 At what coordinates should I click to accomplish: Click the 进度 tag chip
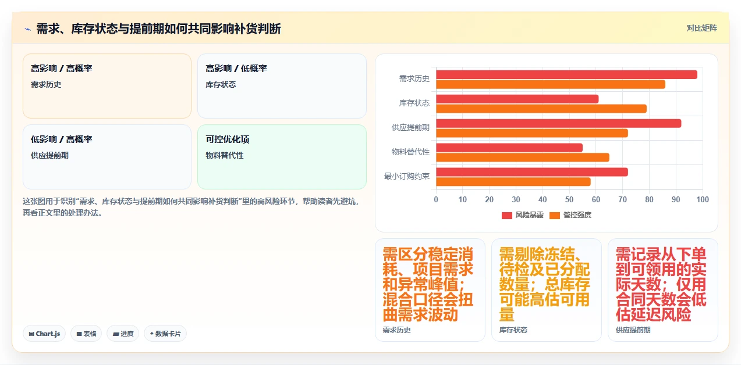tap(123, 334)
